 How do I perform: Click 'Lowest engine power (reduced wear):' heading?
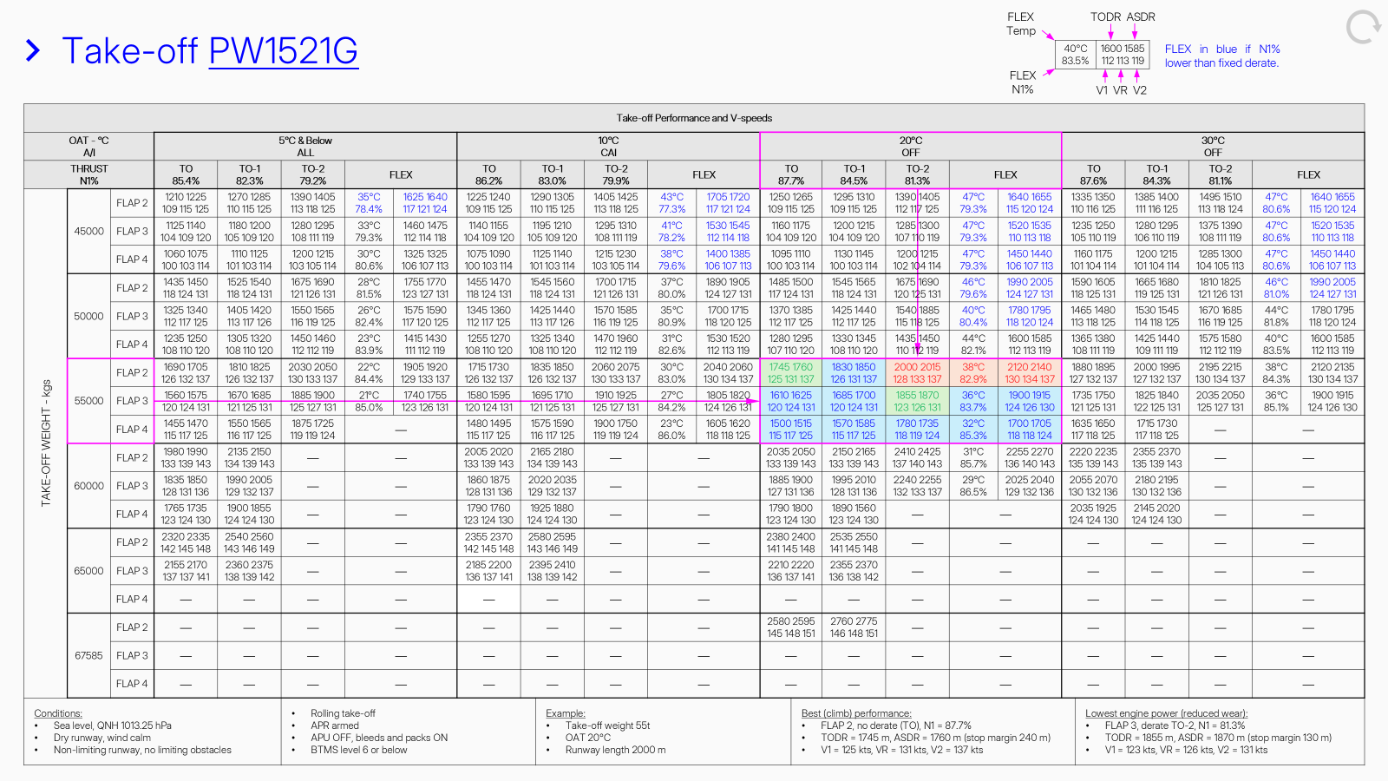tap(1166, 713)
